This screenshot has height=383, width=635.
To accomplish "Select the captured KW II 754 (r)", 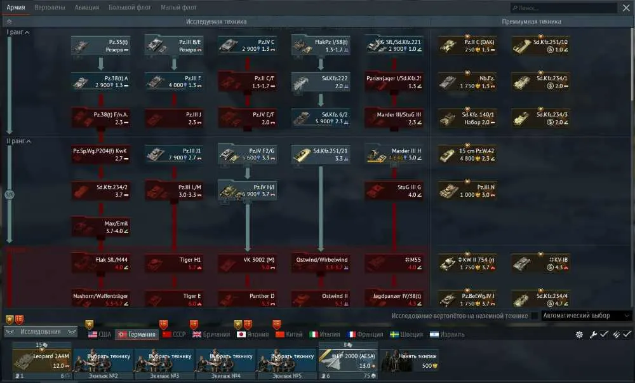I will tap(467, 263).
